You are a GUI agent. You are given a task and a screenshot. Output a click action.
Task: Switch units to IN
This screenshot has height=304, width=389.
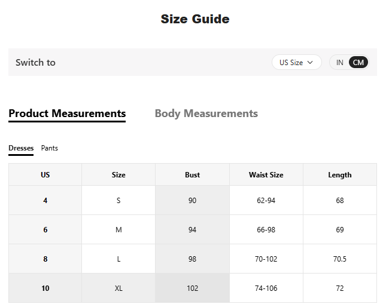click(340, 62)
